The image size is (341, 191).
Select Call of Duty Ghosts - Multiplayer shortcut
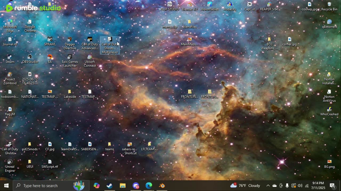(x=110, y=45)
